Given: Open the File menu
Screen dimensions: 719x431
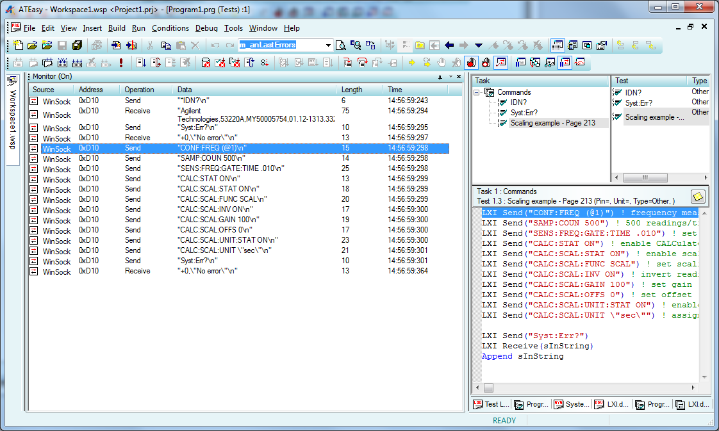Looking at the screenshot, I should coord(29,28).
